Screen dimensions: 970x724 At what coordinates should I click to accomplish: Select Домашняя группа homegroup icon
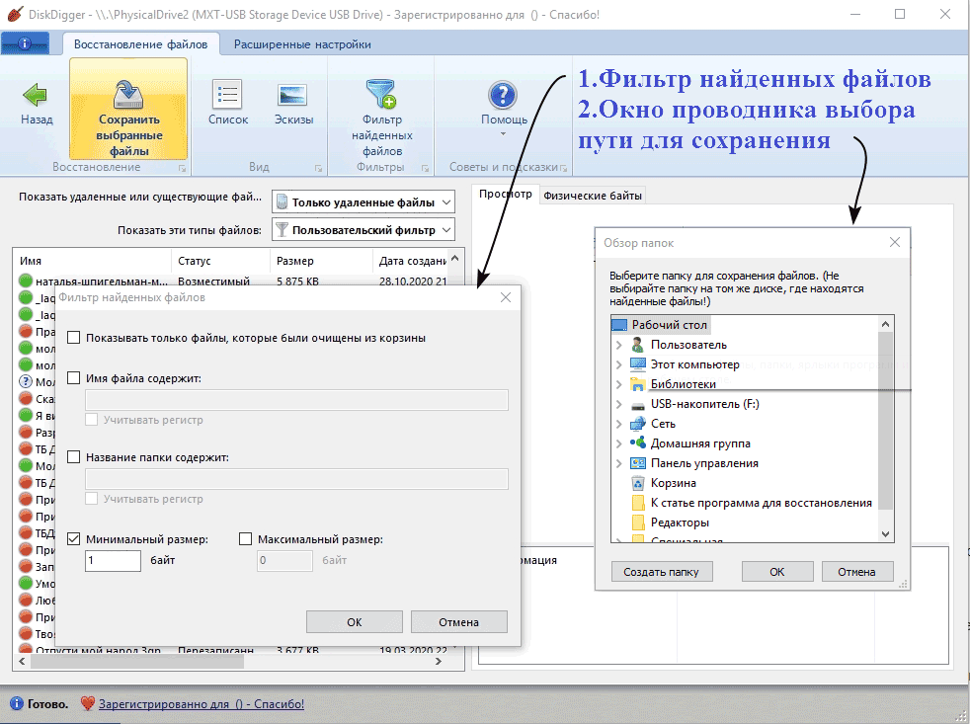coord(638,443)
